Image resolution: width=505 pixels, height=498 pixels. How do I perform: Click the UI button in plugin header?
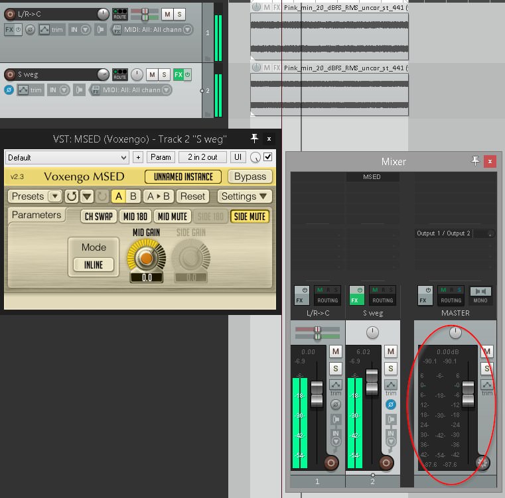(x=238, y=157)
